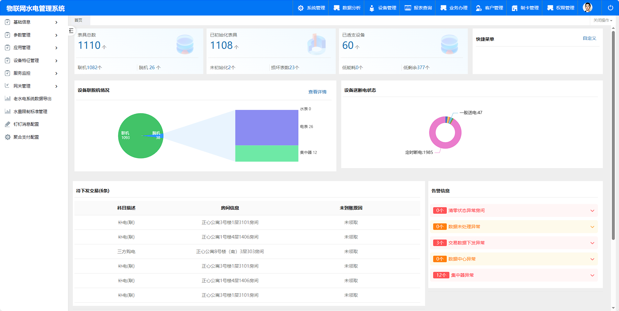Click the 聚合支付配置 gear icon
The height and width of the screenshot is (311, 619).
[8, 137]
